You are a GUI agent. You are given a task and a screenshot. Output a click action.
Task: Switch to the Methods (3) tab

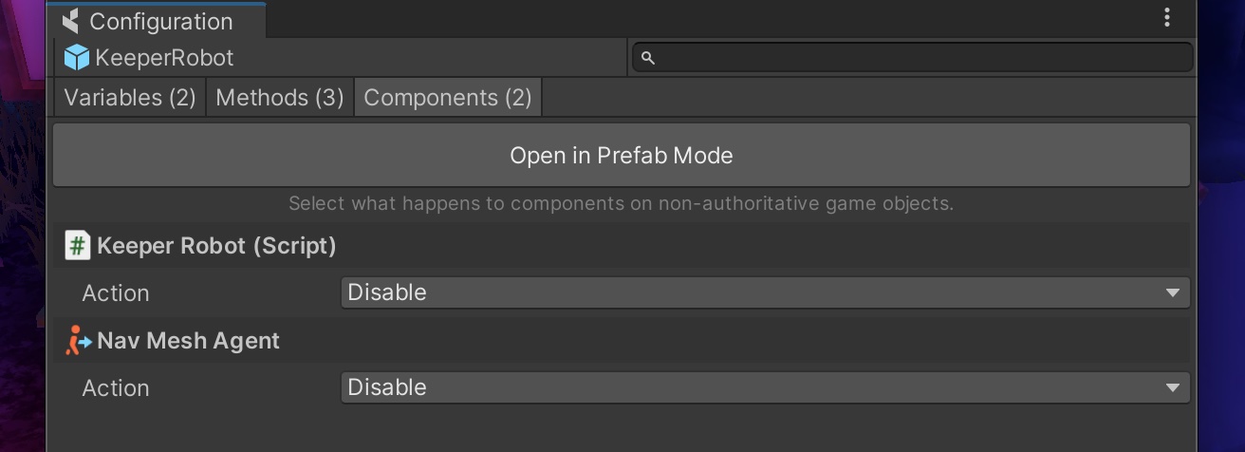pyautogui.click(x=280, y=98)
